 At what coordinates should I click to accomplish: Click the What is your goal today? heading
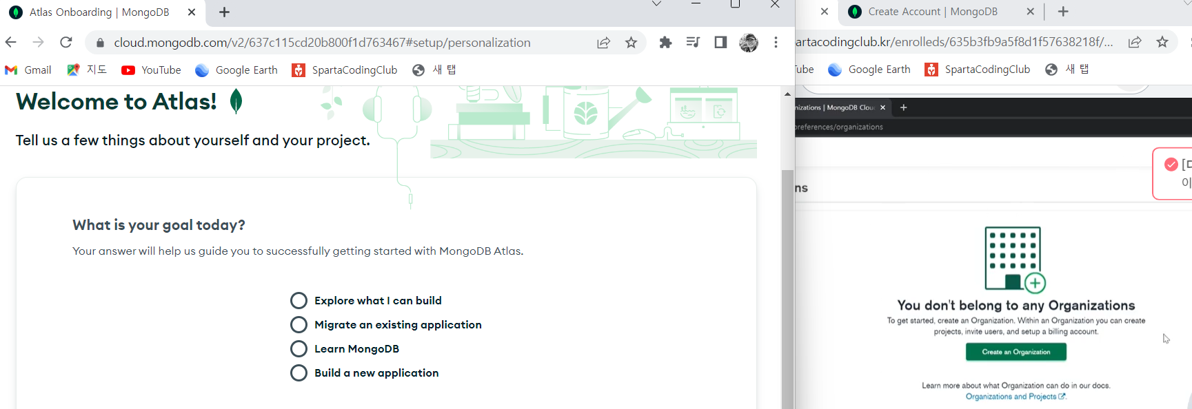click(x=159, y=225)
